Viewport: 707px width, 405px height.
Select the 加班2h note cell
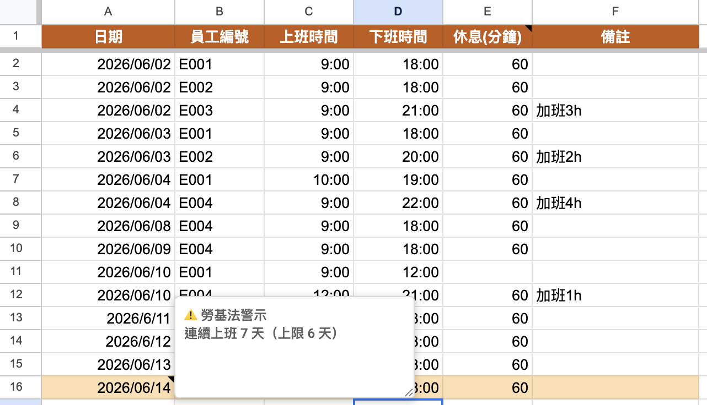615,157
